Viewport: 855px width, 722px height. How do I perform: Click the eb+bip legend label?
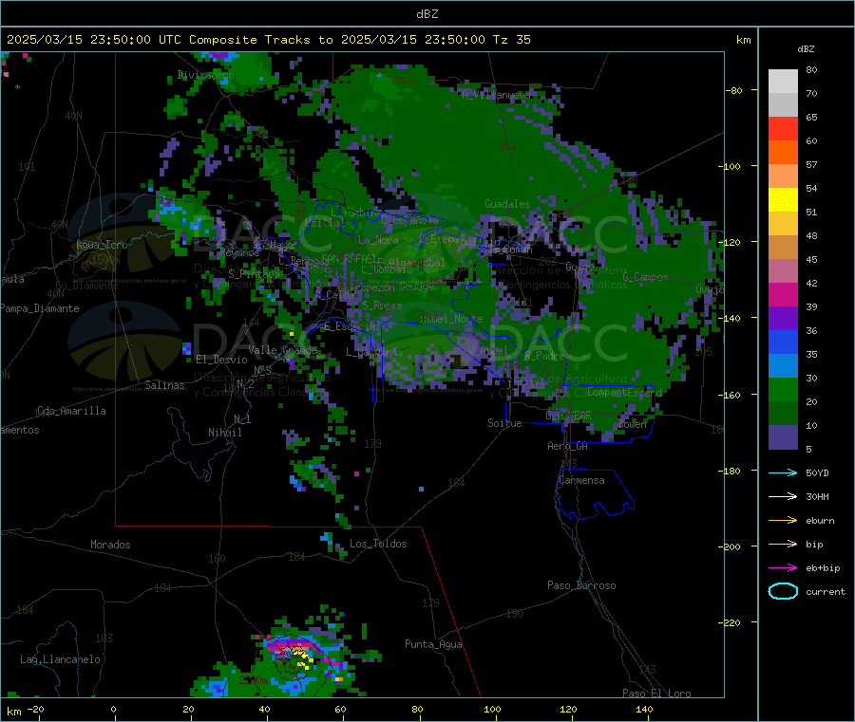pyautogui.click(x=823, y=568)
